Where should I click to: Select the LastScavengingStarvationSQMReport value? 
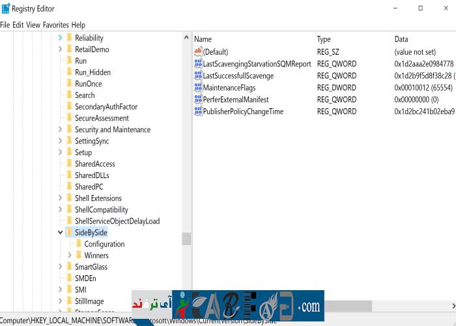click(257, 64)
